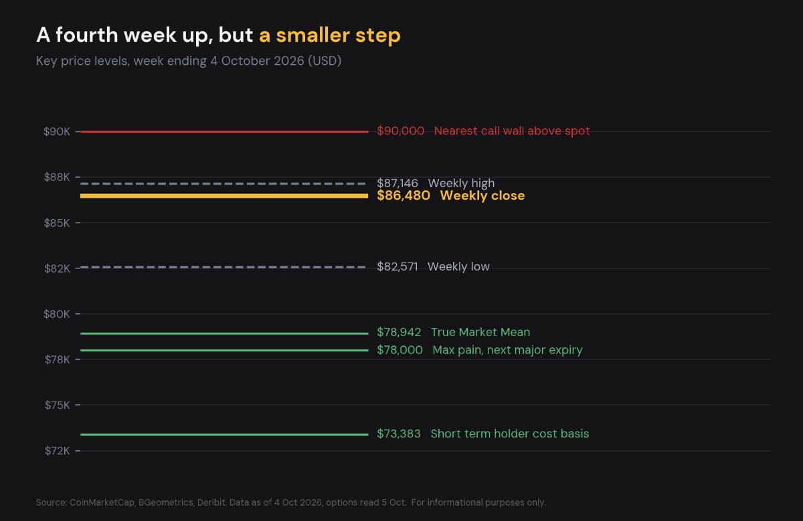This screenshot has height=521, width=803.
Task: Click the $72K axis tick label
Action: pyautogui.click(x=57, y=451)
